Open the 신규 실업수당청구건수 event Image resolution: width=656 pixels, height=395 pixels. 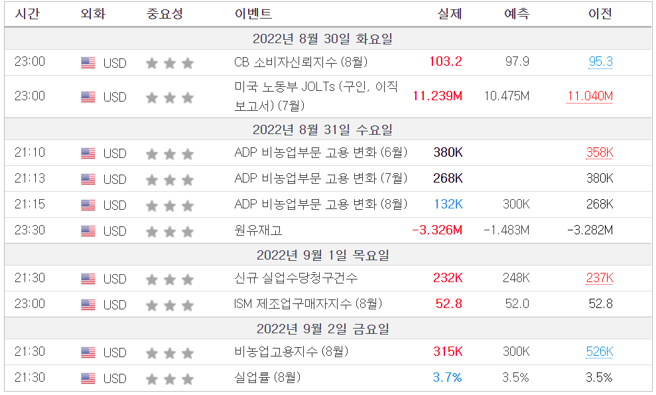(x=296, y=277)
